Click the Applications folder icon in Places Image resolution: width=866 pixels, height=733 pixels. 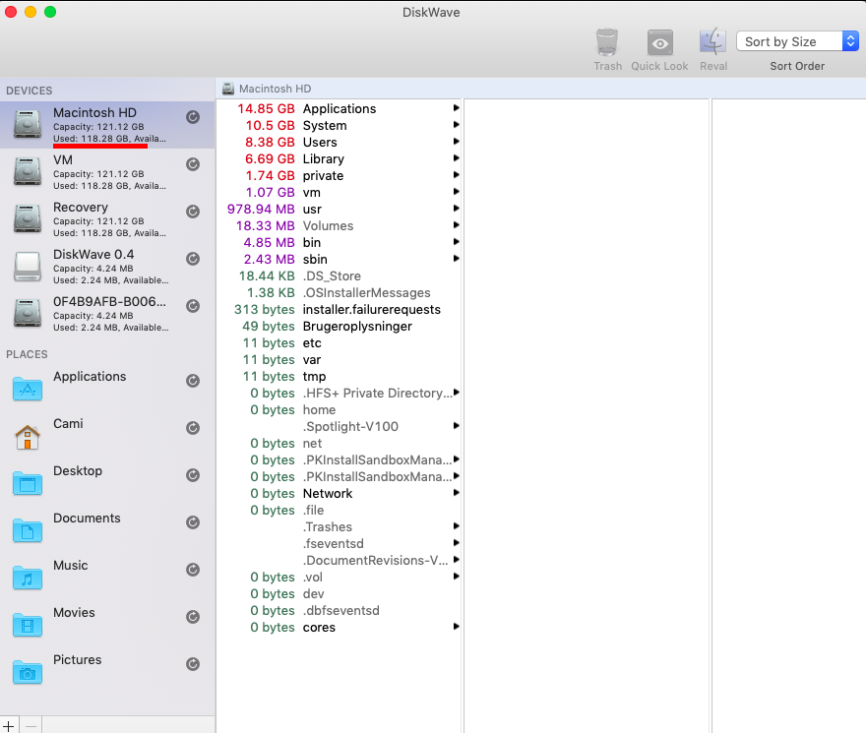[x=28, y=389]
